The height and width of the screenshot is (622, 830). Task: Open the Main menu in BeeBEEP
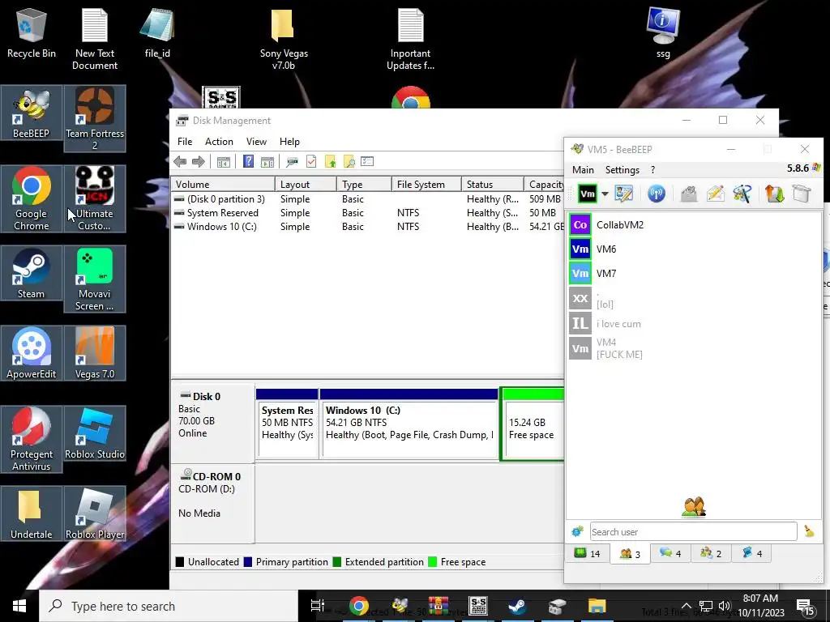[x=583, y=170]
